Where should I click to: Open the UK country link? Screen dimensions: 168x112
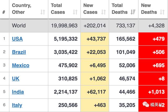pos(16,78)
